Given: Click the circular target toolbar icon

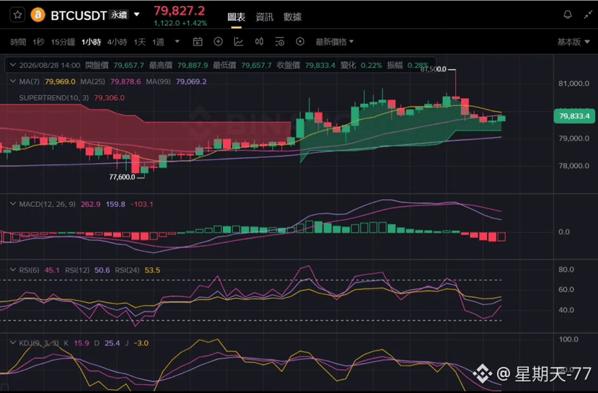Looking at the screenshot, I should coord(300,42).
